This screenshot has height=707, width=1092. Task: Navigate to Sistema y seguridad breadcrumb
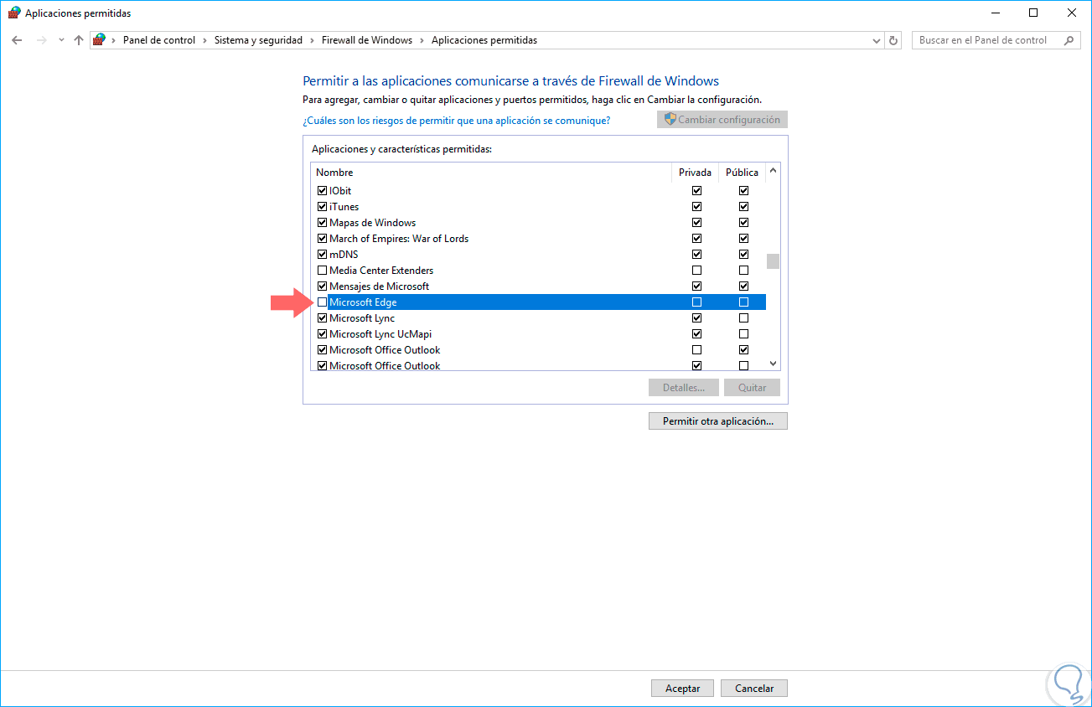click(259, 40)
